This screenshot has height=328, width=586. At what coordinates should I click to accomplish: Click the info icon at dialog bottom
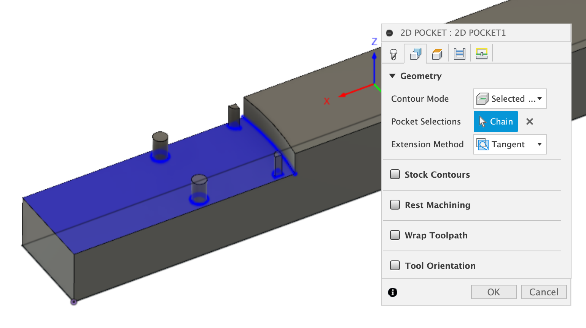[x=392, y=292]
